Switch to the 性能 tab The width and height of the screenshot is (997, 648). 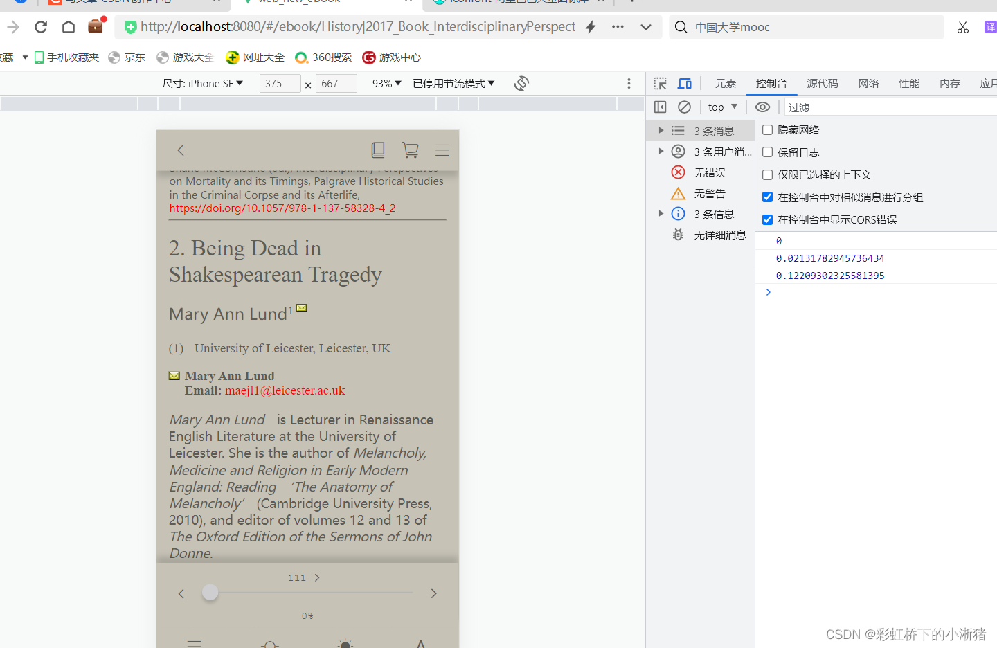pos(909,83)
